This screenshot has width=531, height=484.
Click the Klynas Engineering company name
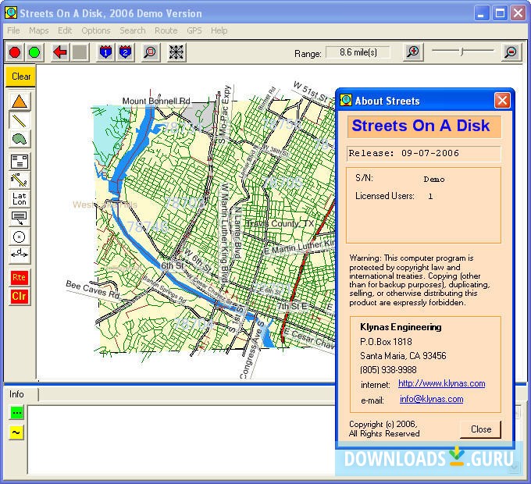click(401, 327)
